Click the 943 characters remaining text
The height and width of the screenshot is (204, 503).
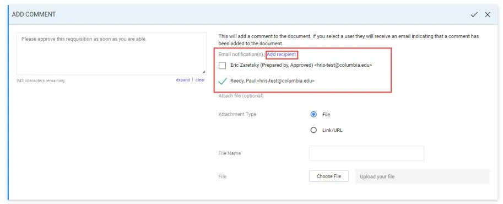[x=40, y=80]
